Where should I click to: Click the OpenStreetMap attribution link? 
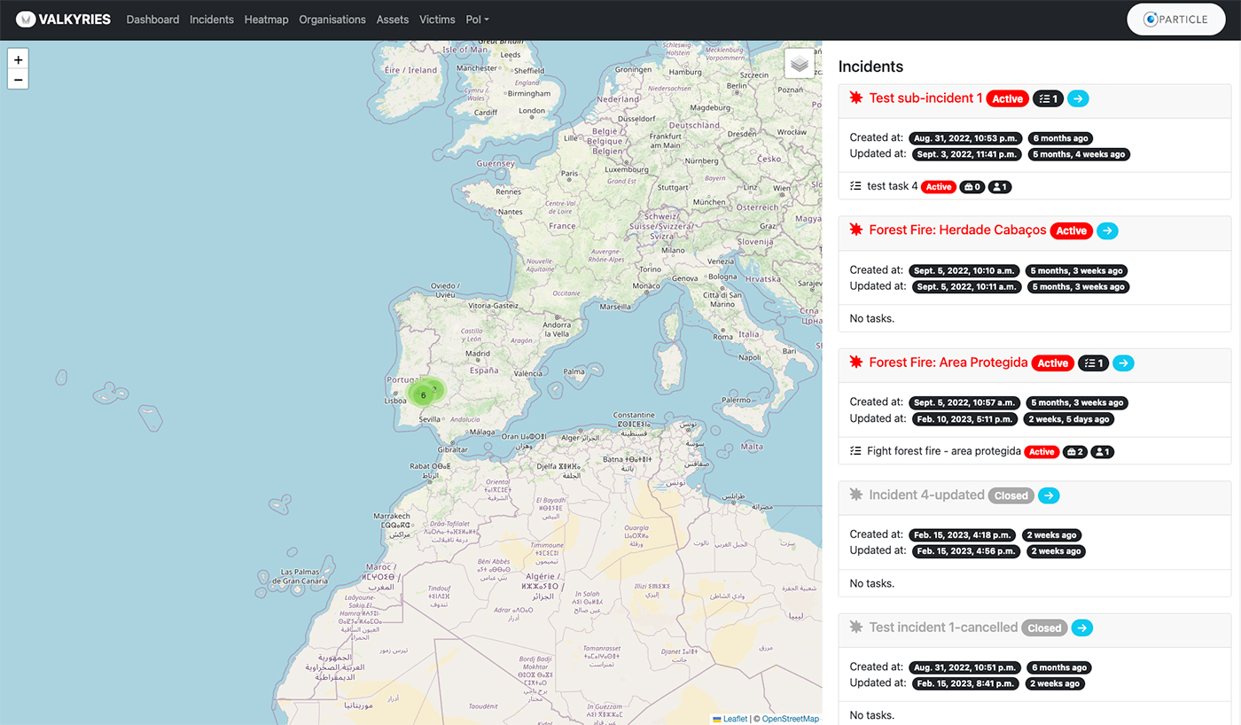click(x=790, y=719)
